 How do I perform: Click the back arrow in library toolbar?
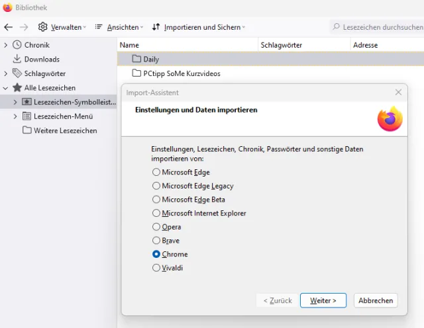pyautogui.click(x=8, y=27)
